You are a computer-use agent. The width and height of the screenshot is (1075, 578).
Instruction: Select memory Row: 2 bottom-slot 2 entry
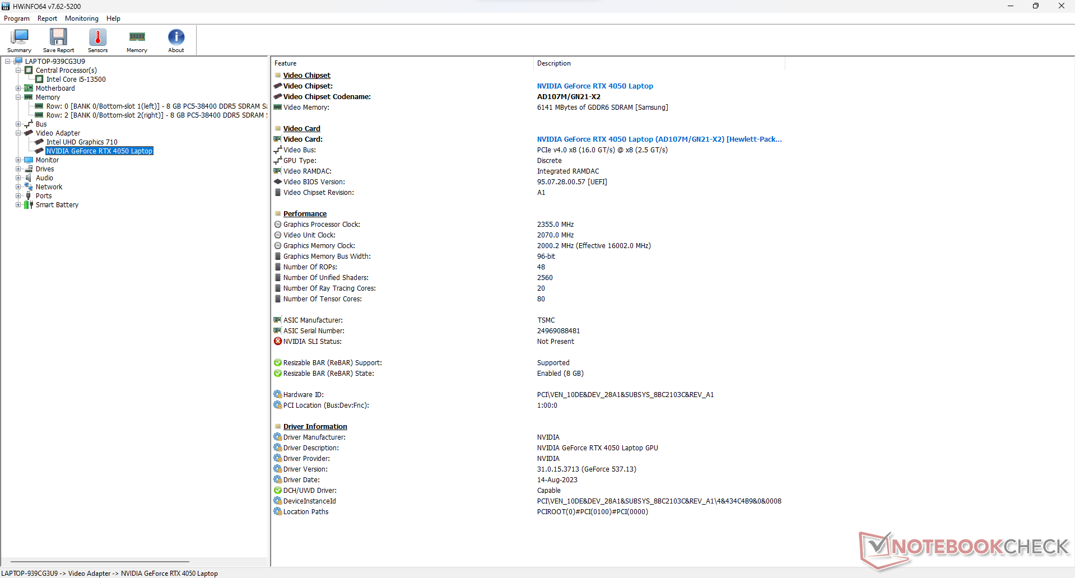[156, 115]
